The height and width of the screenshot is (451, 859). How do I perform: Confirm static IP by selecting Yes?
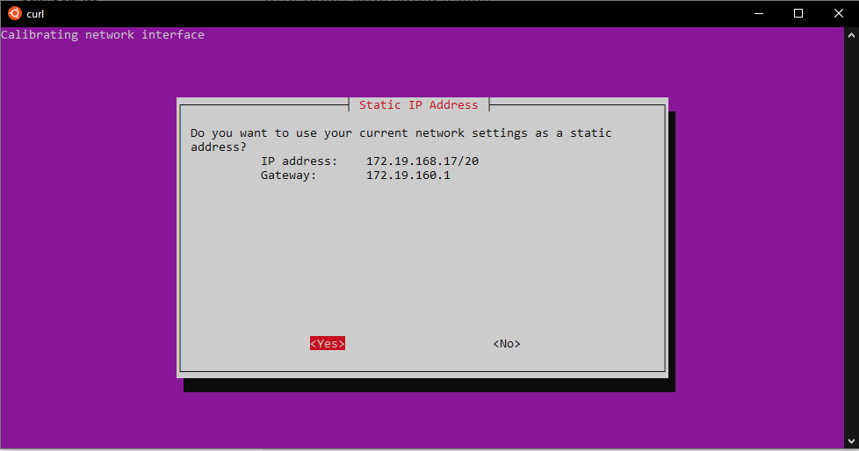[328, 344]
